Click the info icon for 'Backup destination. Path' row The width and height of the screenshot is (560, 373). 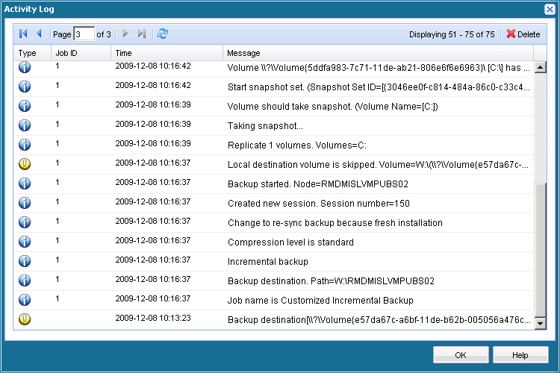tap(25, 280)
